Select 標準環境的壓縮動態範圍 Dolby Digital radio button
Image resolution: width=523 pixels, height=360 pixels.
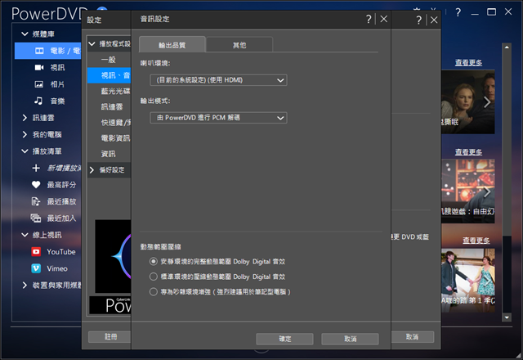pyautogui.click(x=153, y=277)
